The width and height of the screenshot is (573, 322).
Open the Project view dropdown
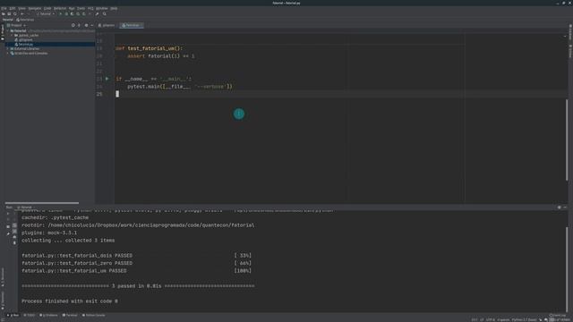point(17,25)
